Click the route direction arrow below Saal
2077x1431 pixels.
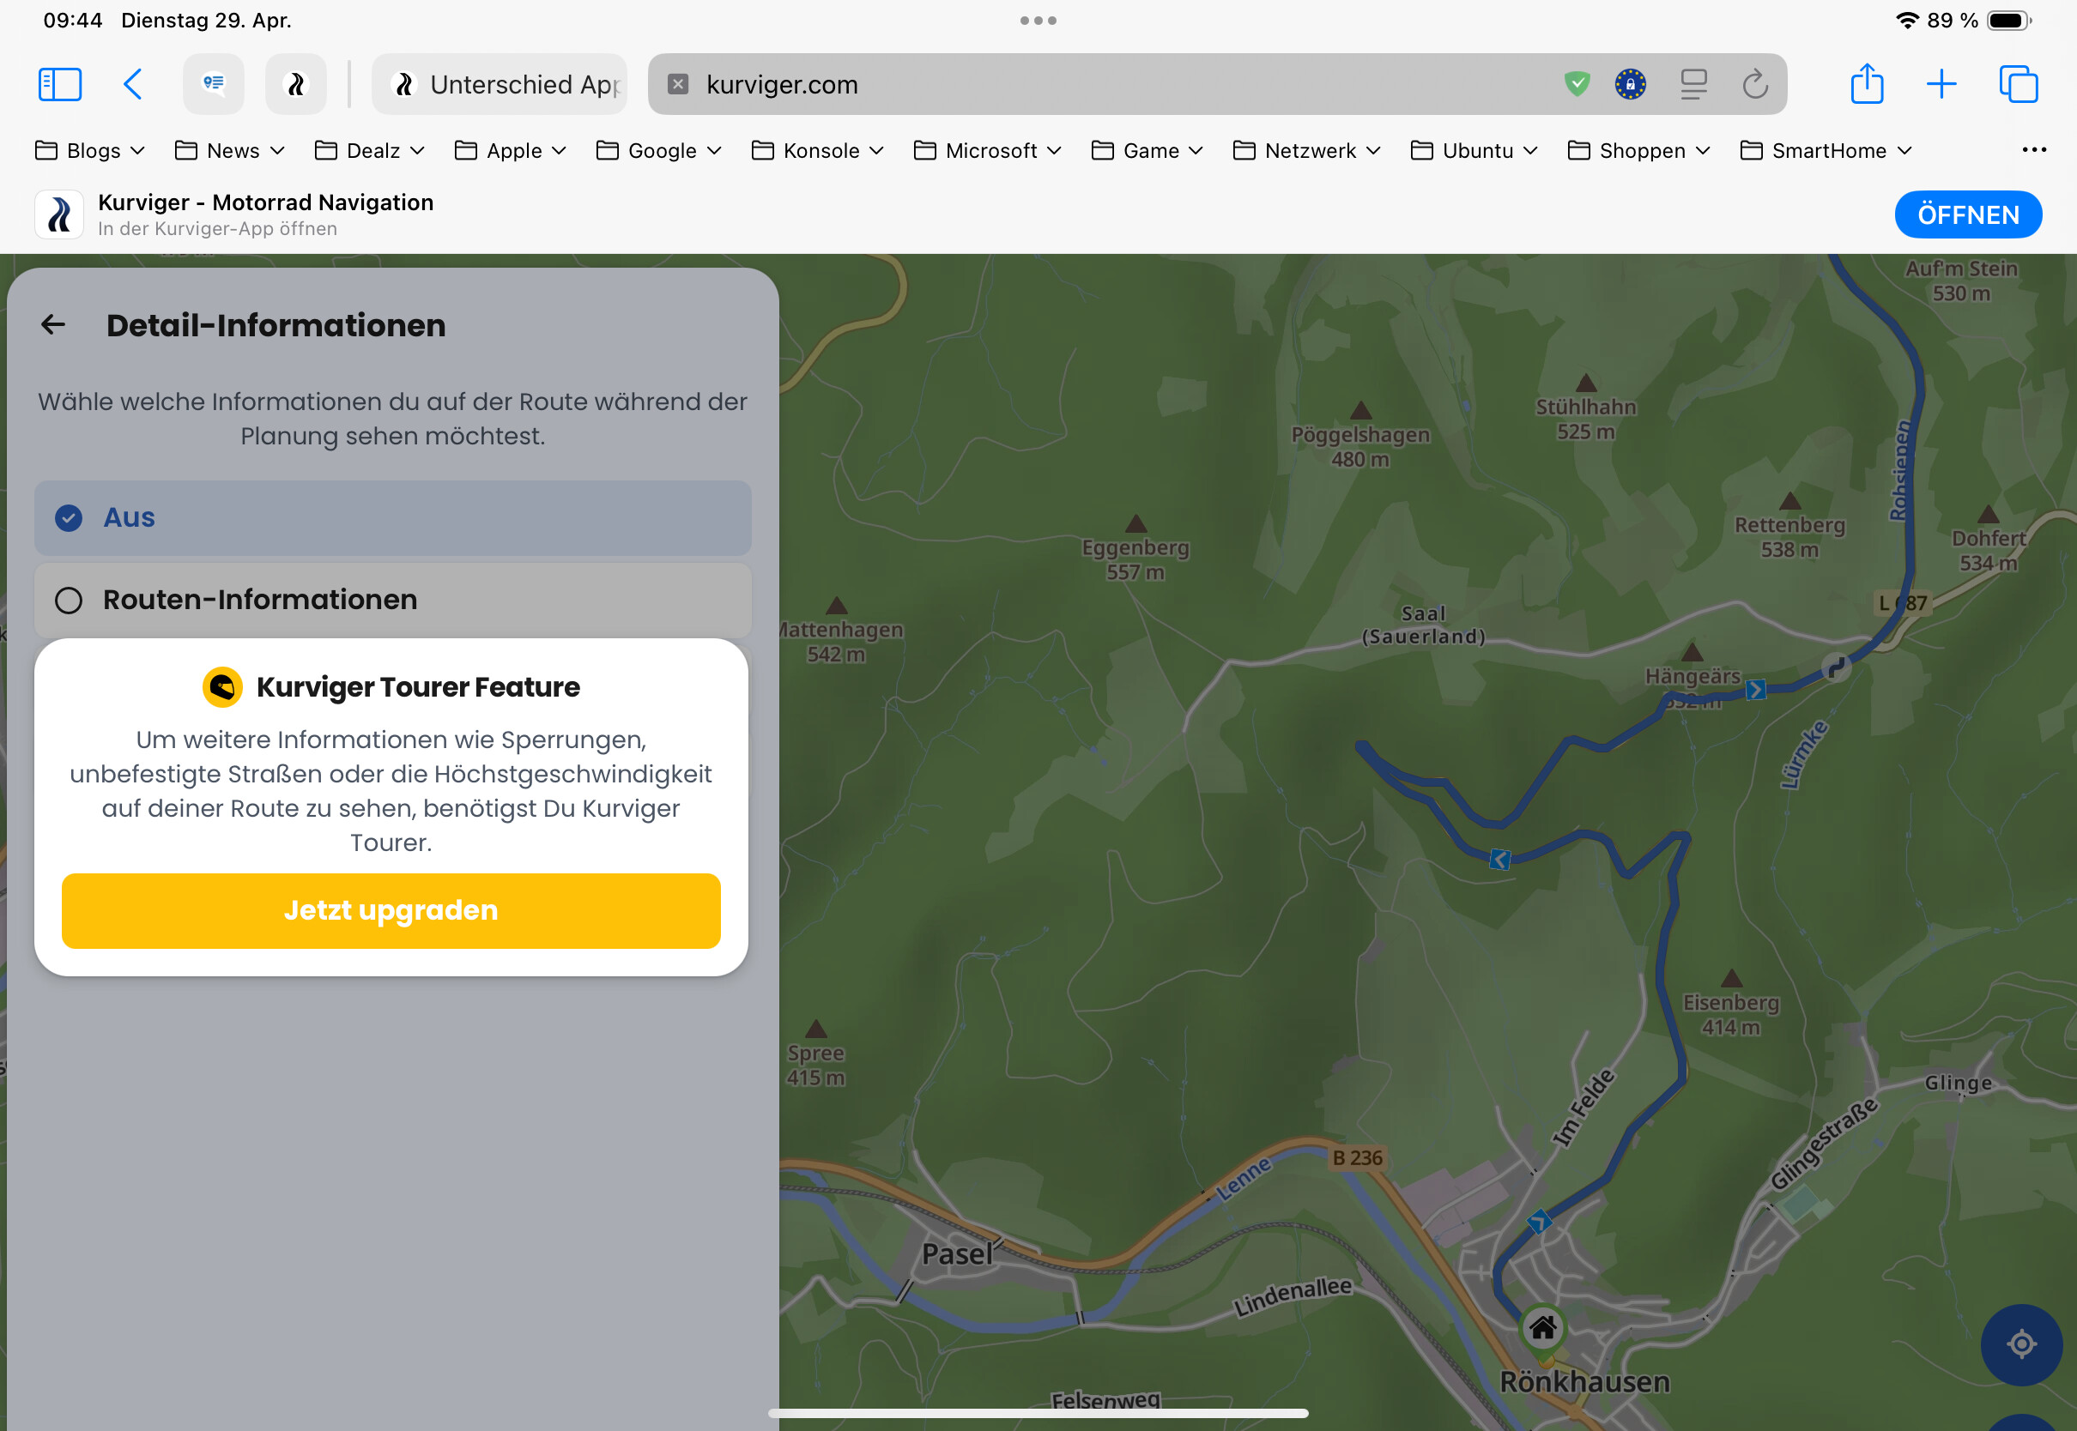coord(1499,860)
